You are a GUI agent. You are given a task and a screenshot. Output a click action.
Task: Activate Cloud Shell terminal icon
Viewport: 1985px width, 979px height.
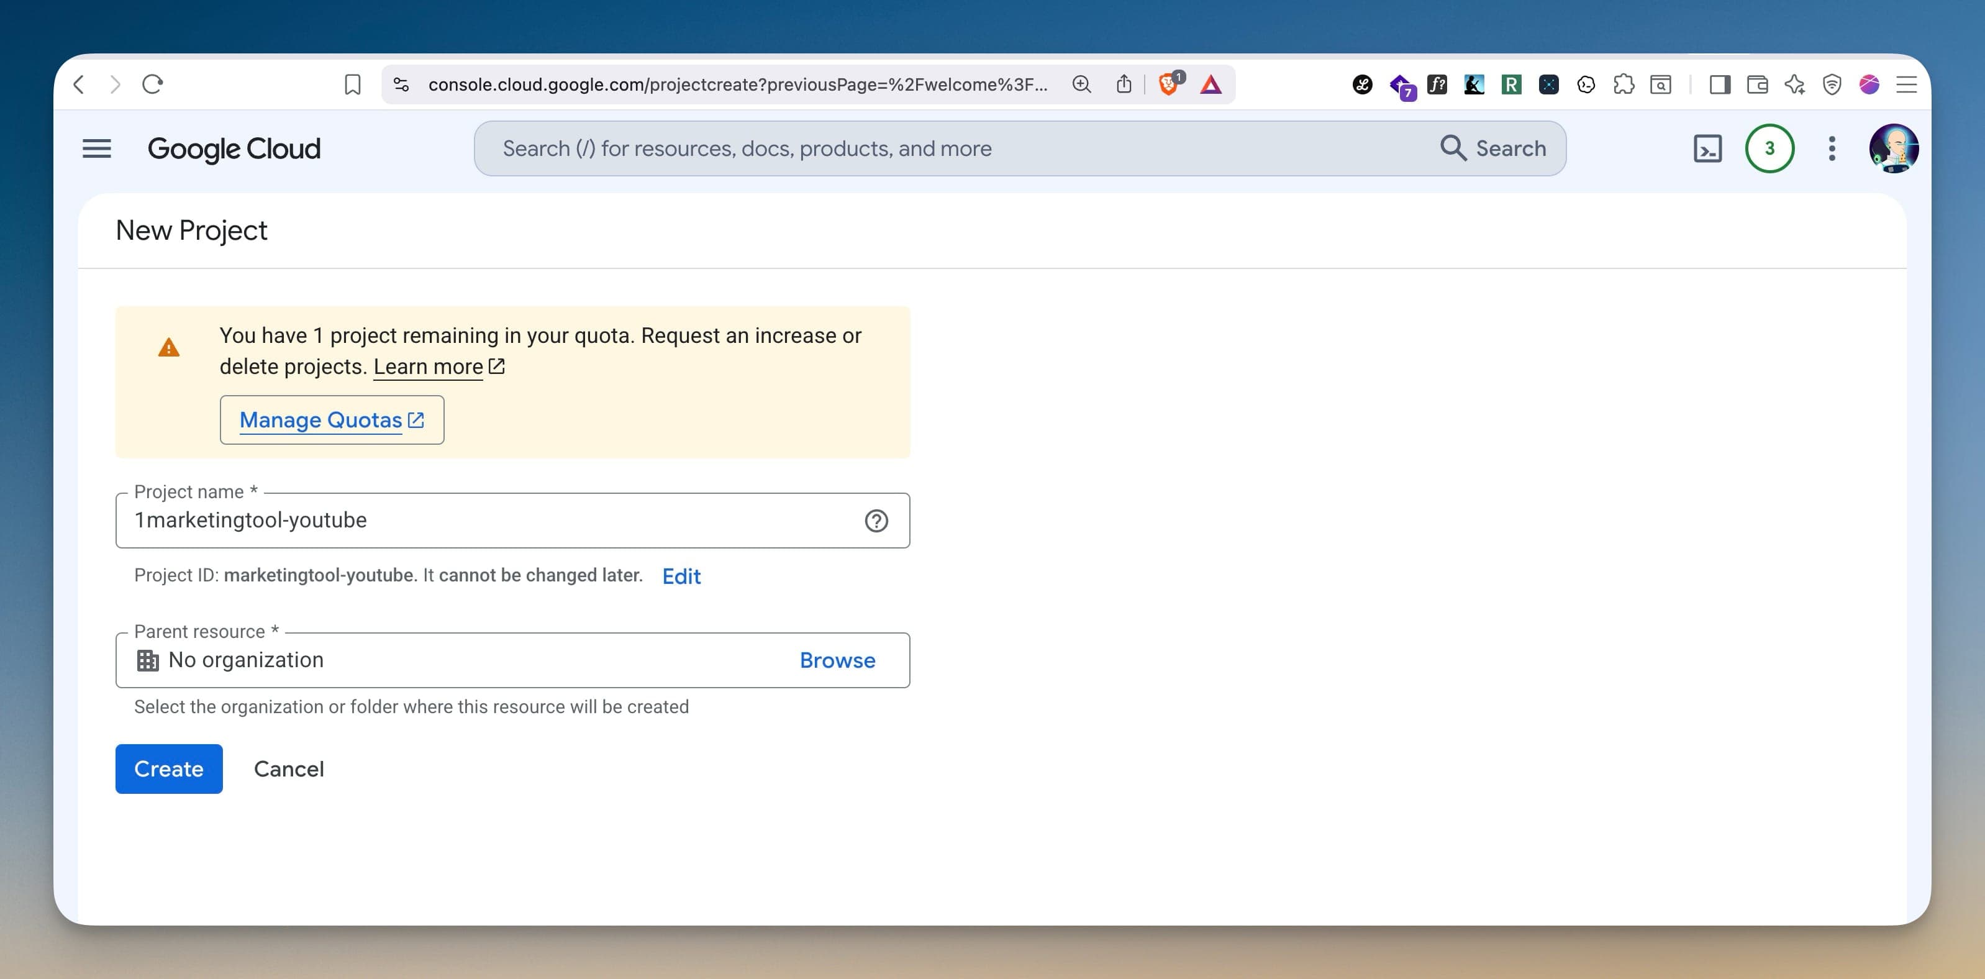[1707, 148]
